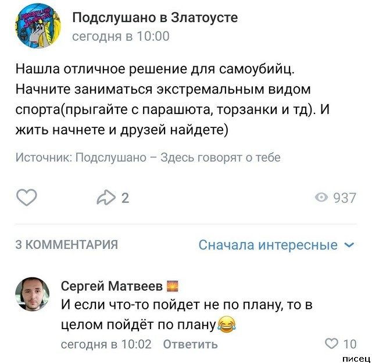
Task: Open Сергей Матвеев's profile photo
Action: 33,294
